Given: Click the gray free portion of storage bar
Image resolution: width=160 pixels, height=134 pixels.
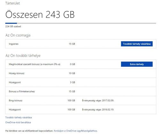Looking at the screenshot, I should coord(86,23).
